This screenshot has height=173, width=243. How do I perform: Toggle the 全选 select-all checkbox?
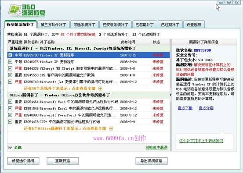pyautogui.click(x=10, y=147)
